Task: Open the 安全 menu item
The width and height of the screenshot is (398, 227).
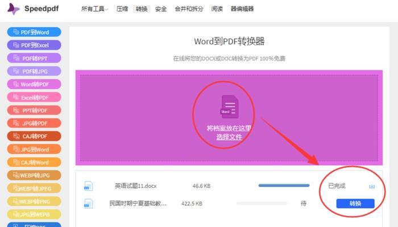Action: 161,9
